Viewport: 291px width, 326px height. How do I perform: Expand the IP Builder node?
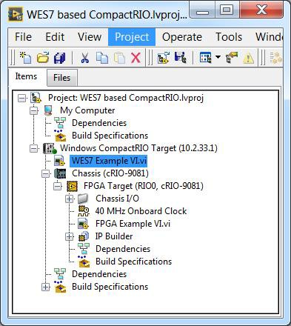click(x=70, y=237)
